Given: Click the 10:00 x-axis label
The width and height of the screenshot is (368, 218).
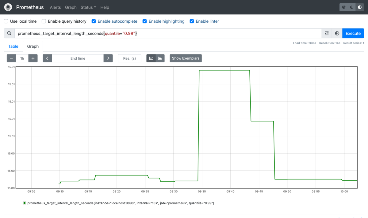Looking at the screenshot, I should click(x=344, y=191).
